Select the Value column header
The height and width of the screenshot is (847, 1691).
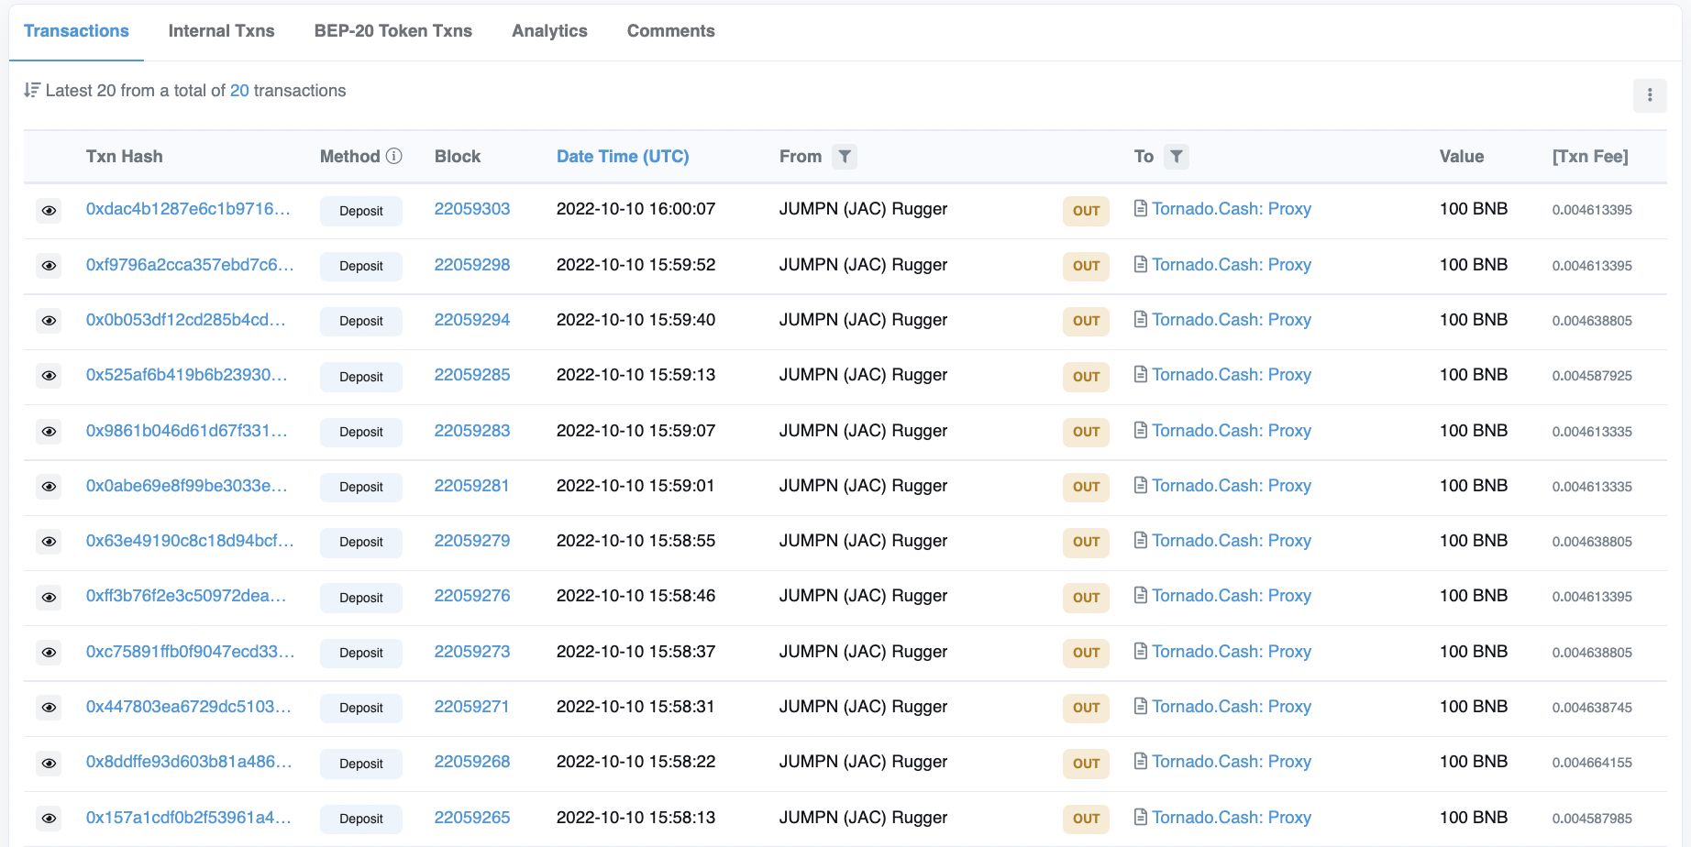[1462, 157]
